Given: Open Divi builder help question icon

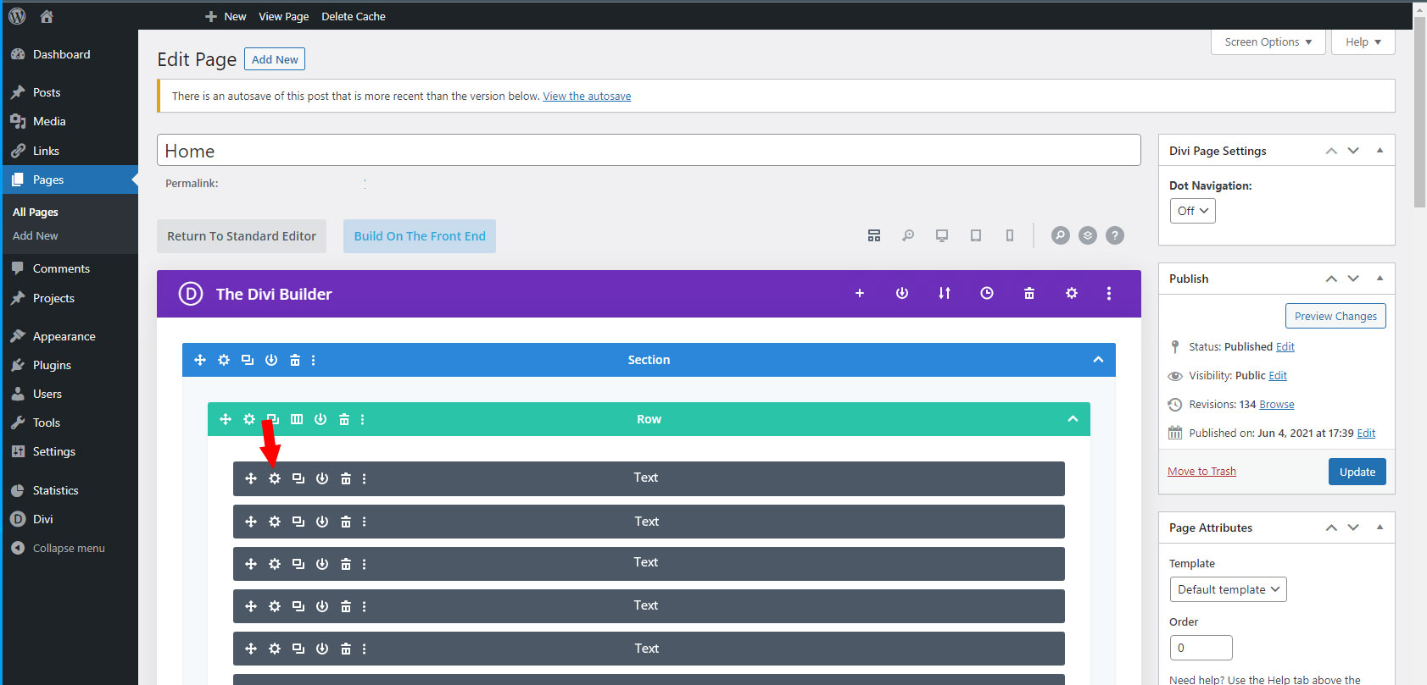Looking at the screenshot, I should coord(1115,235).
